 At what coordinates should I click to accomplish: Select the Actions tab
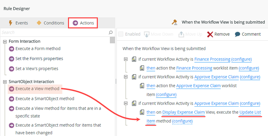point(83,23)
